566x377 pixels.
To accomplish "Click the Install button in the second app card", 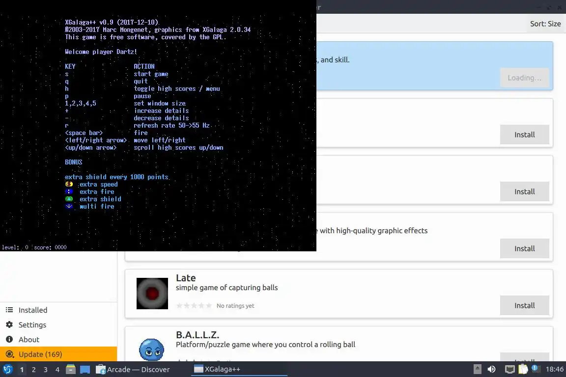I will (525, 135).
